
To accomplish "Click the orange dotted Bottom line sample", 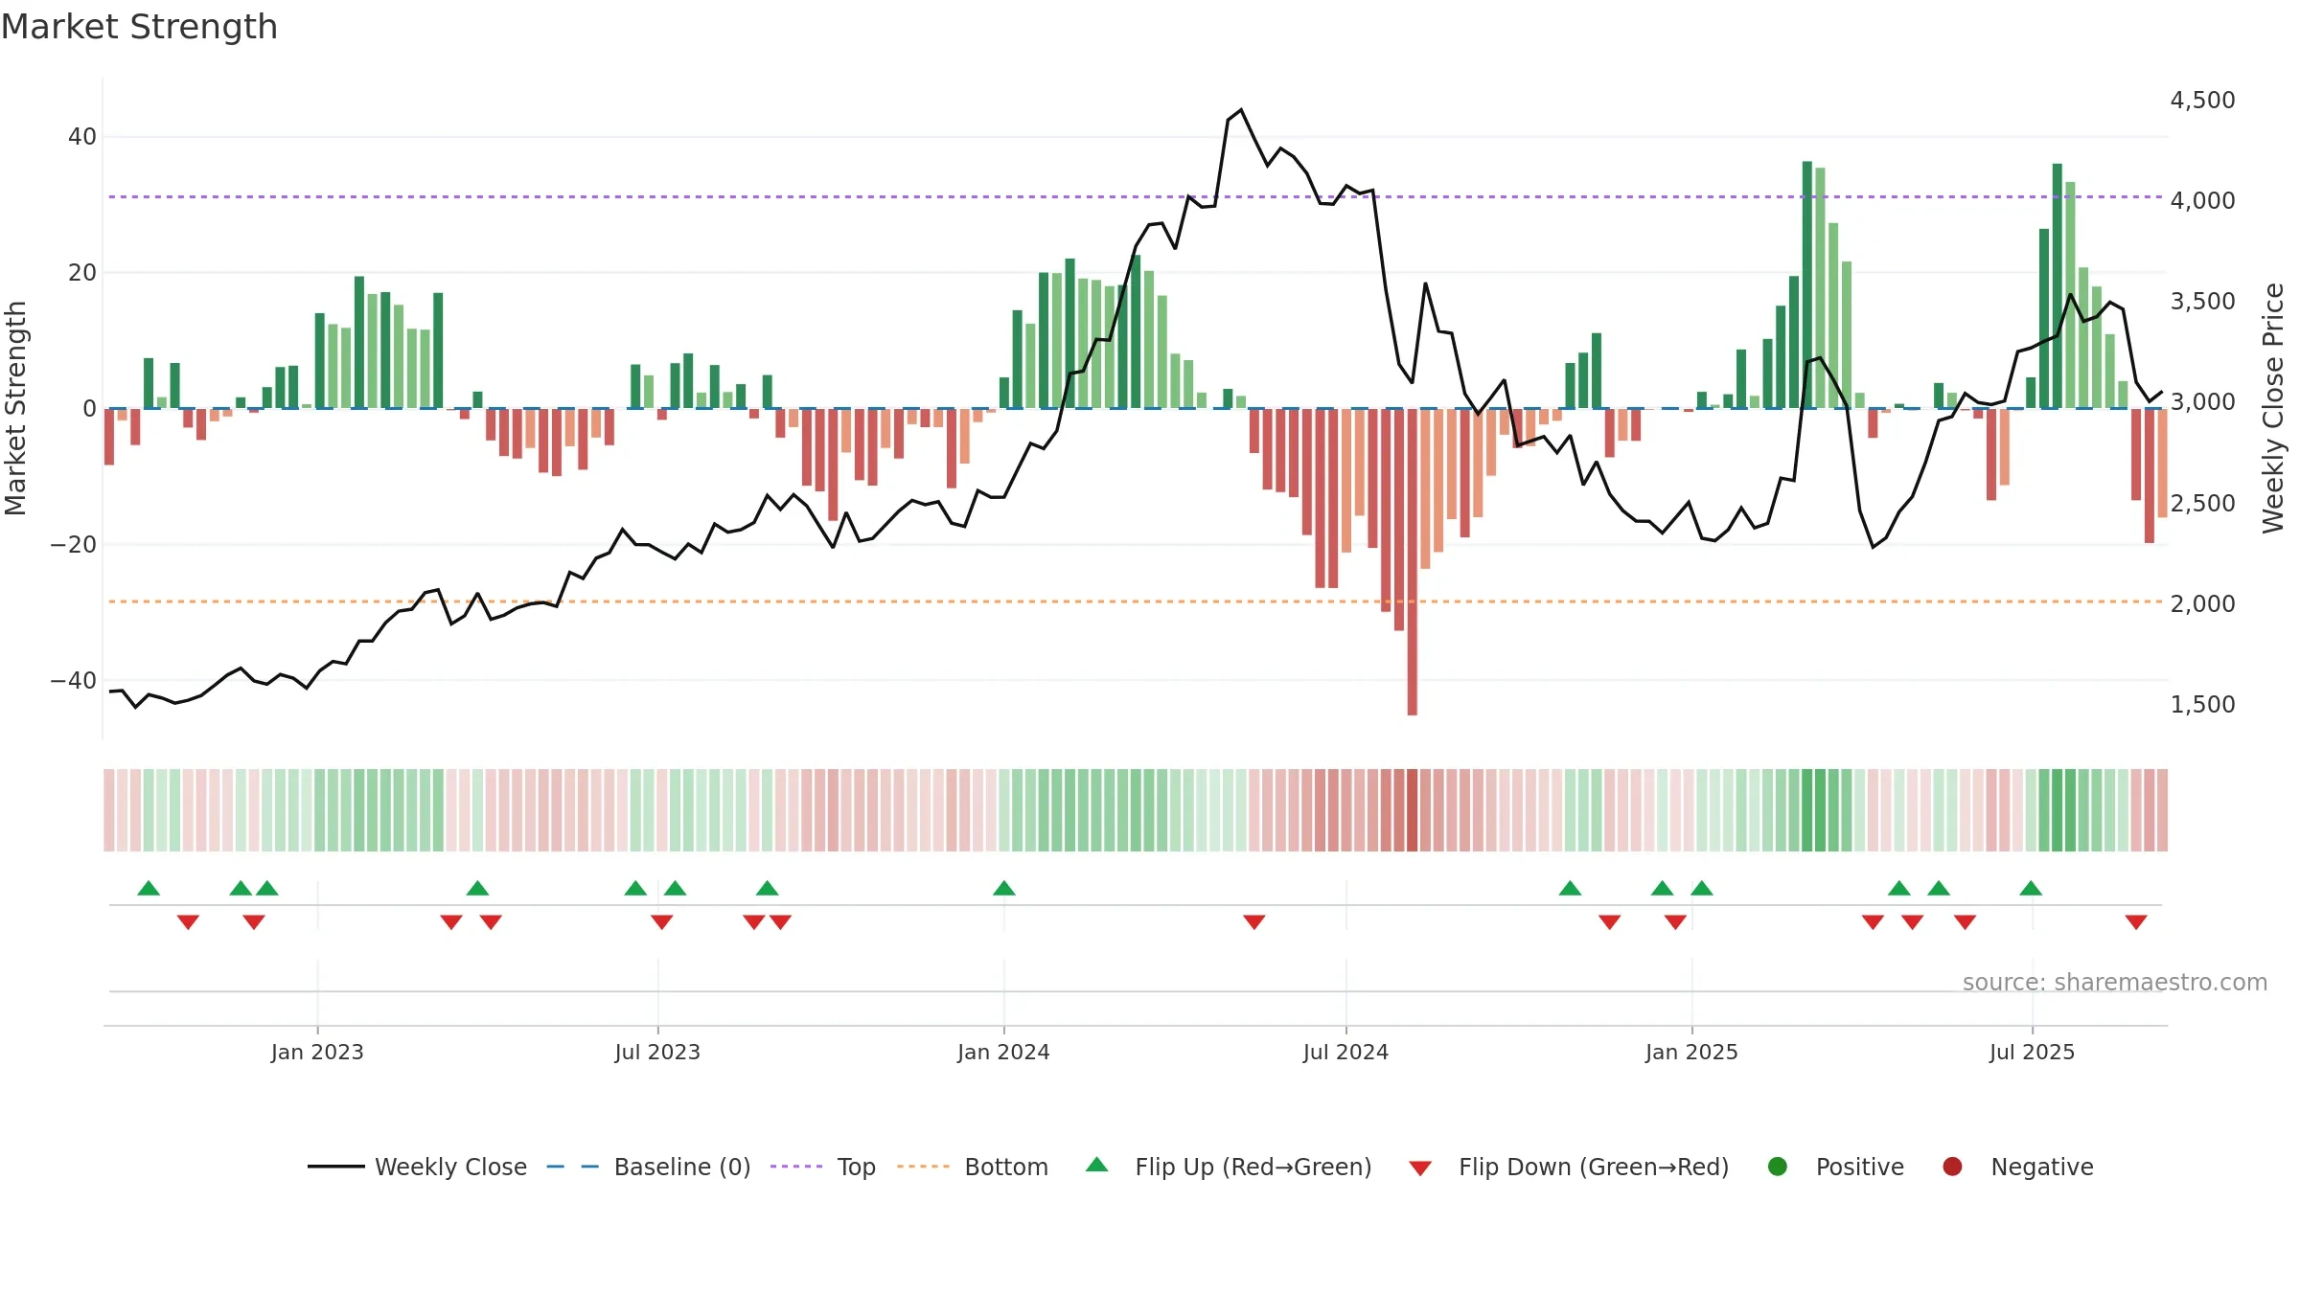I will coord(923,1167).
